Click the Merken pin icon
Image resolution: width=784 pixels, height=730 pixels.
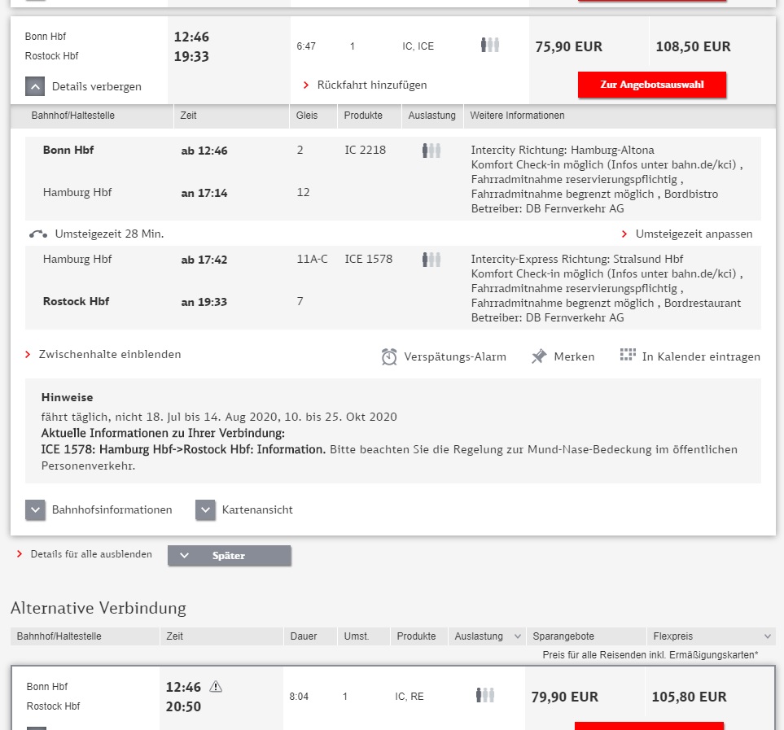point(539,356)
